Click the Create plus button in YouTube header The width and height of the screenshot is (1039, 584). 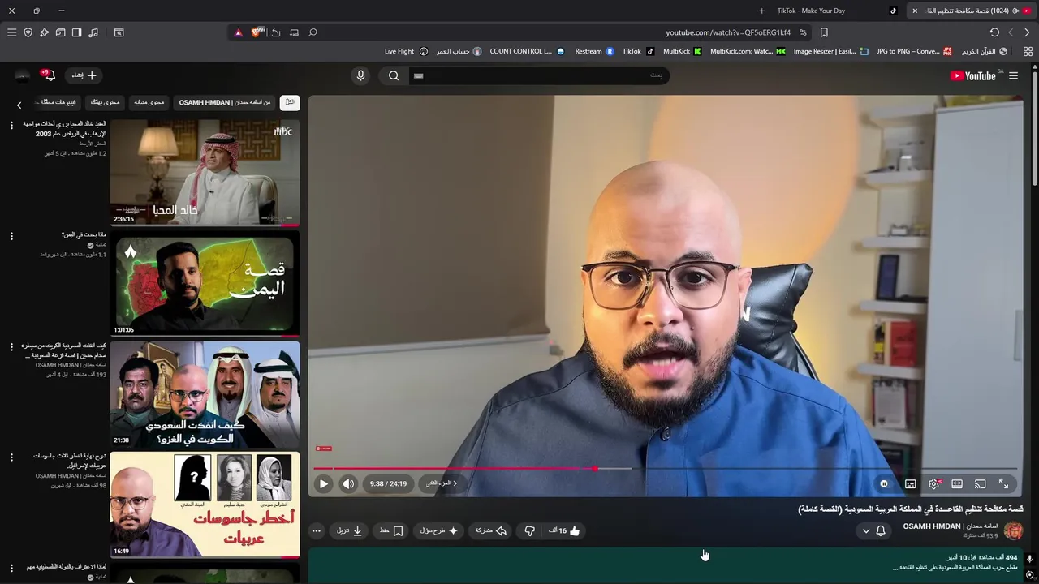(x=83, y=75)
